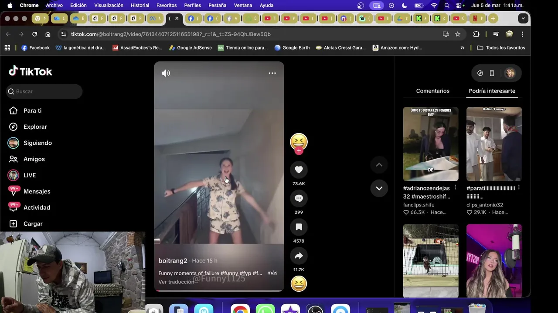558x313 pixels.
Task: Click Ver traducción under the caption
Action: click(x=177, y=282)
